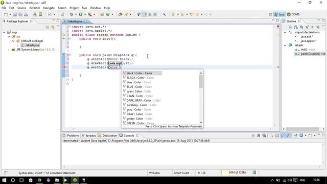Toggle Sort alphabetically in Outline toolbar

click(x=296, y=27)
